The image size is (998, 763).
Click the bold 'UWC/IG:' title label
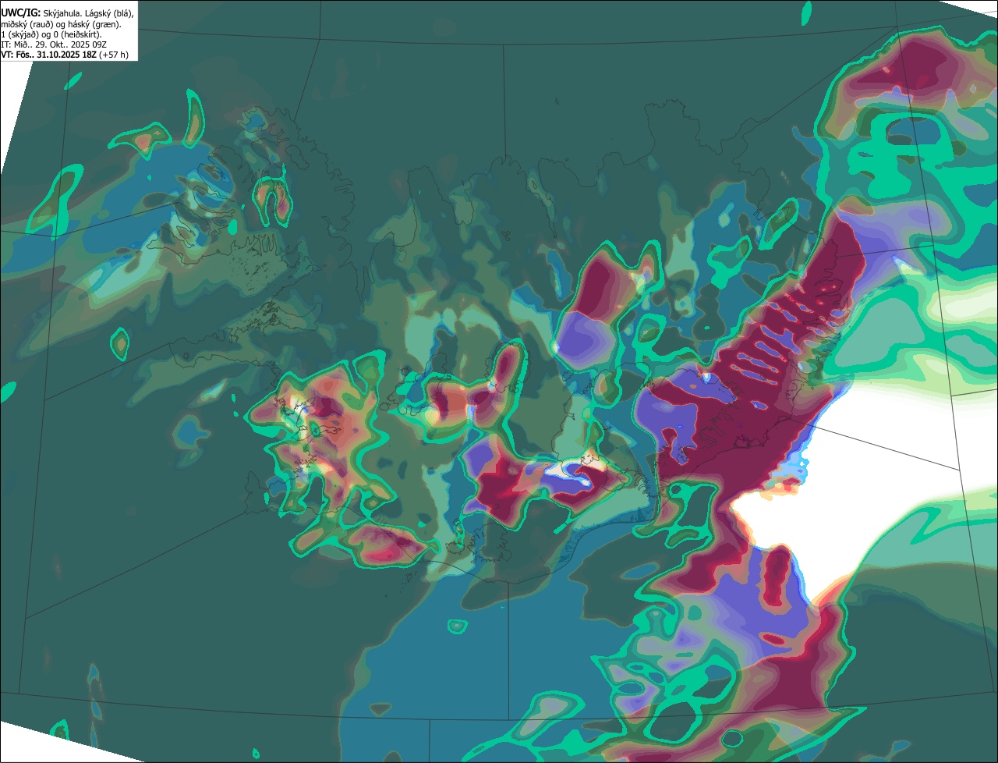pos(21,12)
